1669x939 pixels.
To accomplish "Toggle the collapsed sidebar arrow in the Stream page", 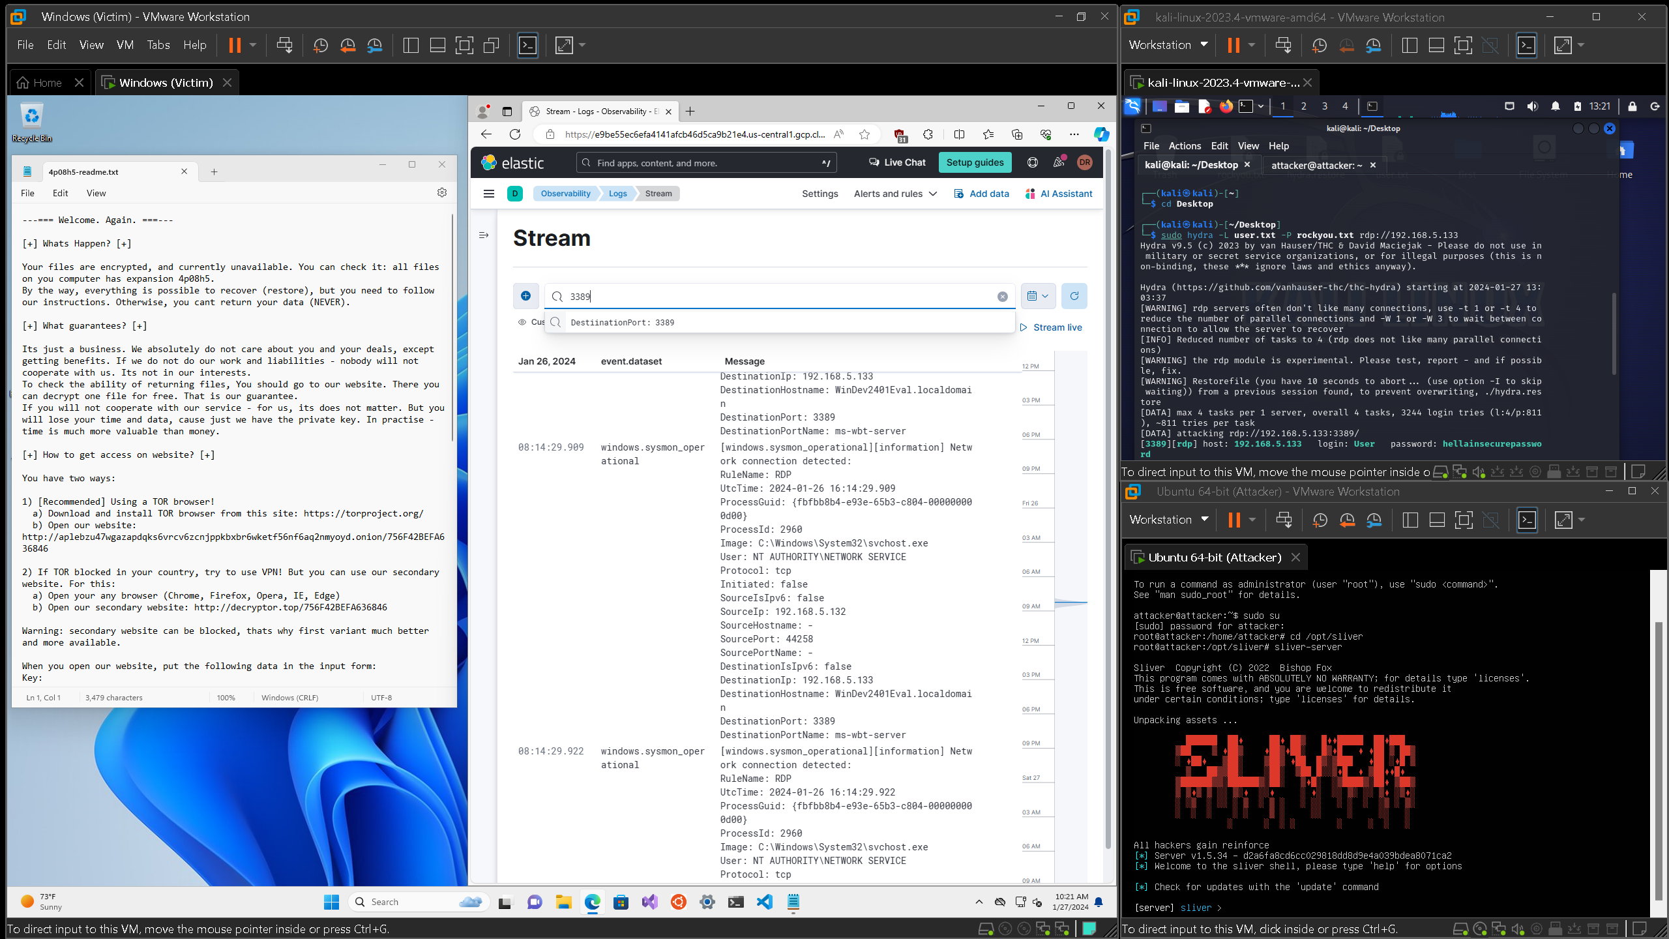I will [484, 235].
